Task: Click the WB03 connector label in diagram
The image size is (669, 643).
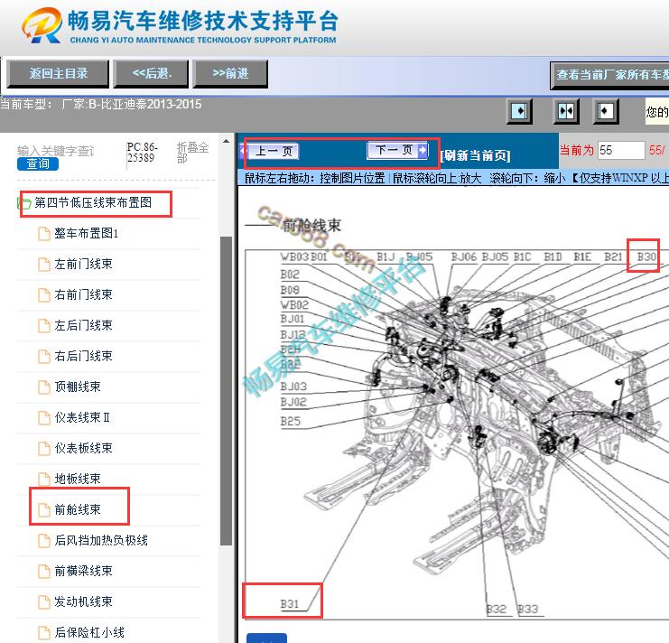Action: [294, 256]
